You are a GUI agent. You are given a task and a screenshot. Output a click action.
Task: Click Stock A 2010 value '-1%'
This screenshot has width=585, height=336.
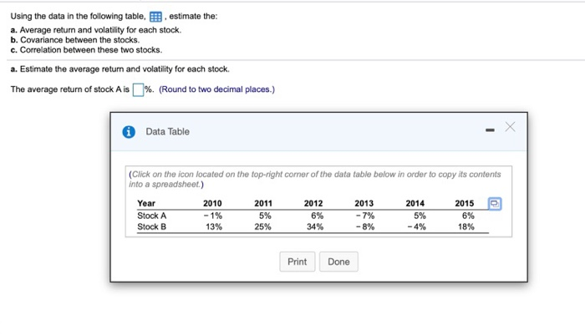(213, 216)
